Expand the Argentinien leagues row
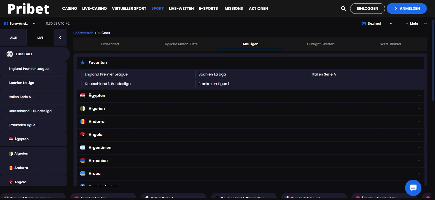 250,147
